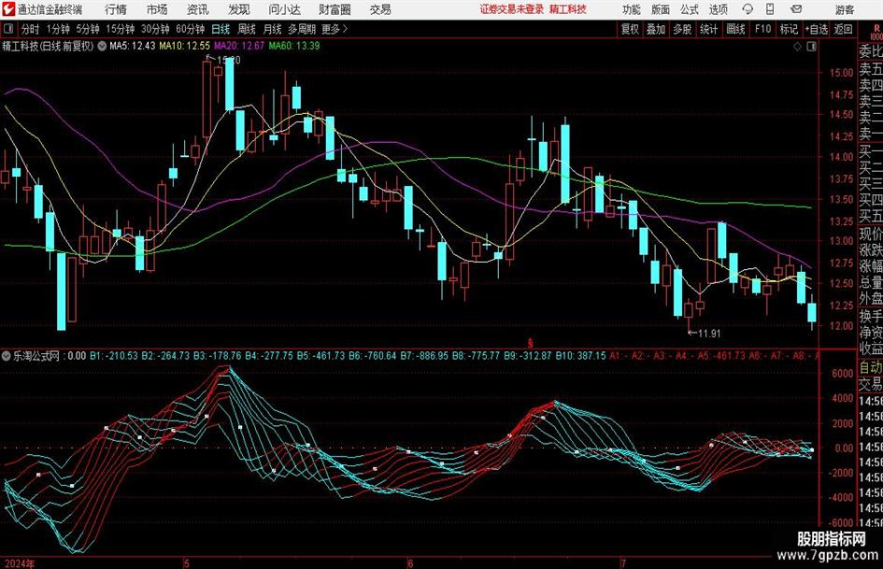Click 统计 statistics button

point(709,29)
